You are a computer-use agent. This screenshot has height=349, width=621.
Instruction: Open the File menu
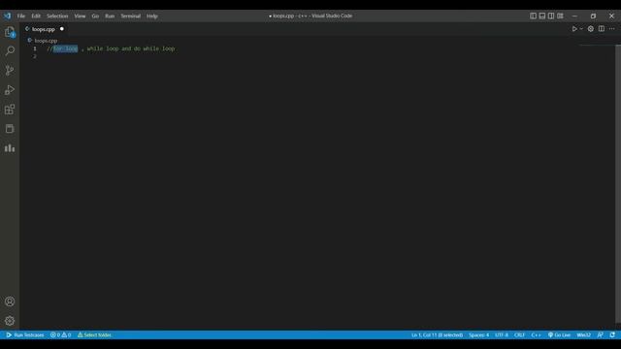21,16
